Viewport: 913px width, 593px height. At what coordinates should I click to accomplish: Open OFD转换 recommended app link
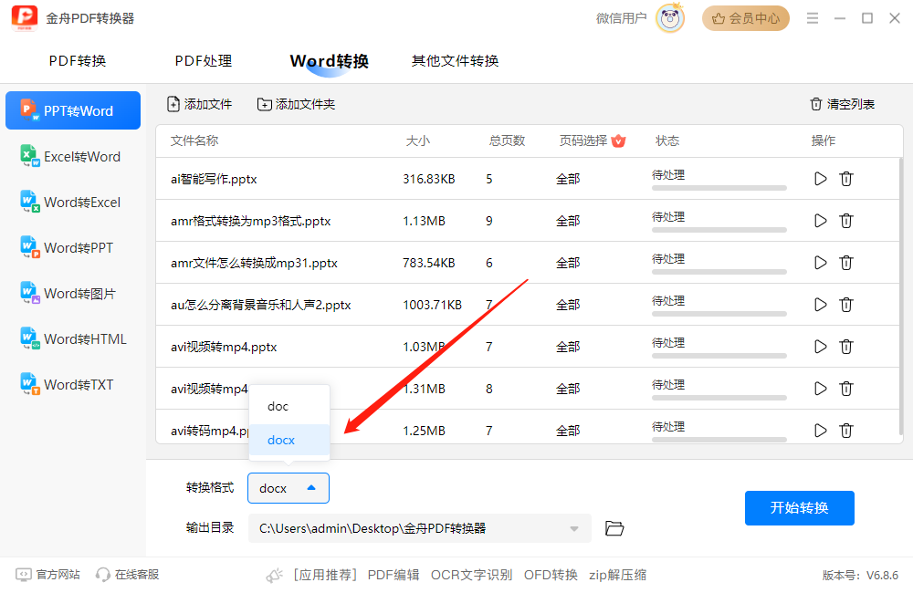click(551, 575)
